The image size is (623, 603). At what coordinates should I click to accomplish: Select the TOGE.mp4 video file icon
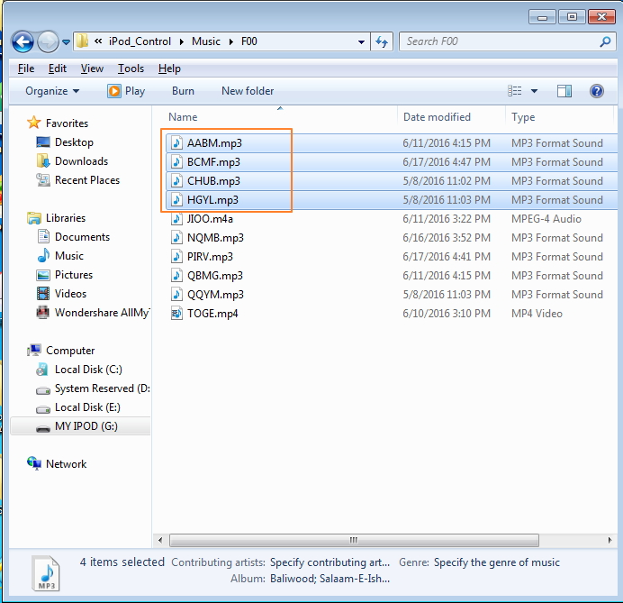click(x=176, y=314)
